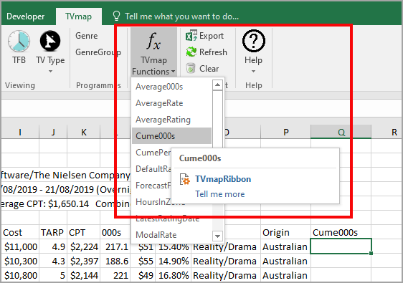Click the $11,000 cost cell
The image size is (403, 283).
click(x=20, y=246)
